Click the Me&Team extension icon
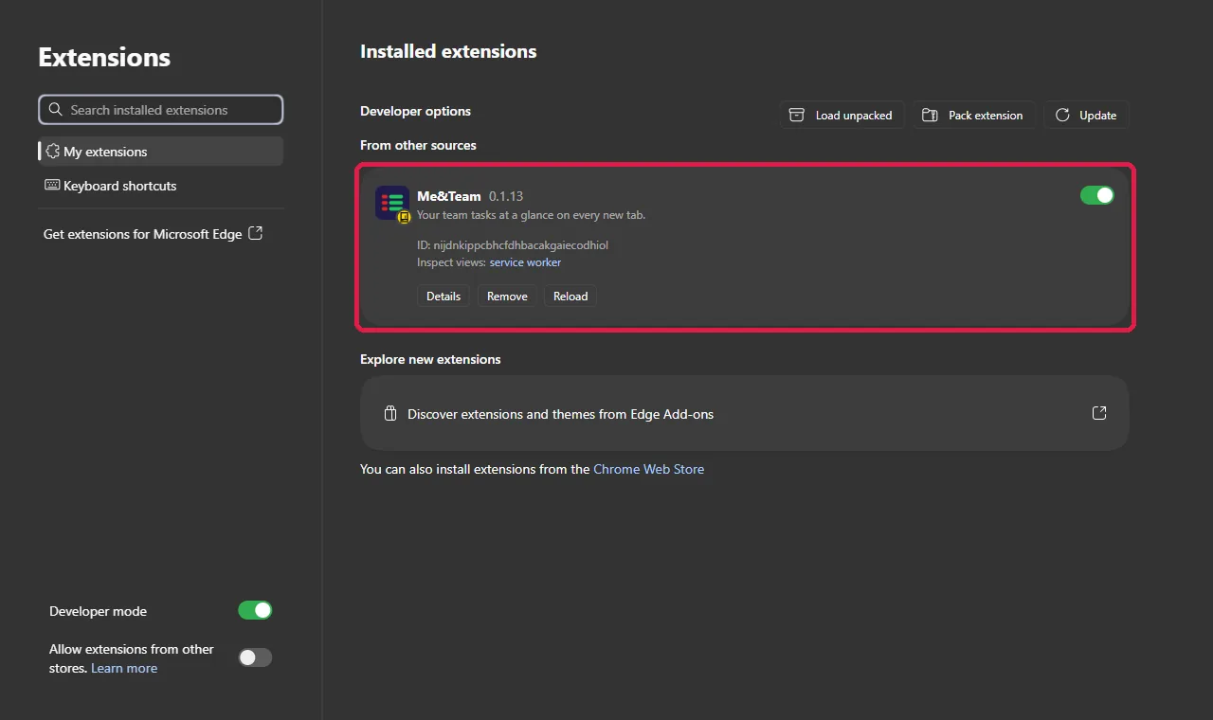The image size is (1213, 720). [392, 203]
